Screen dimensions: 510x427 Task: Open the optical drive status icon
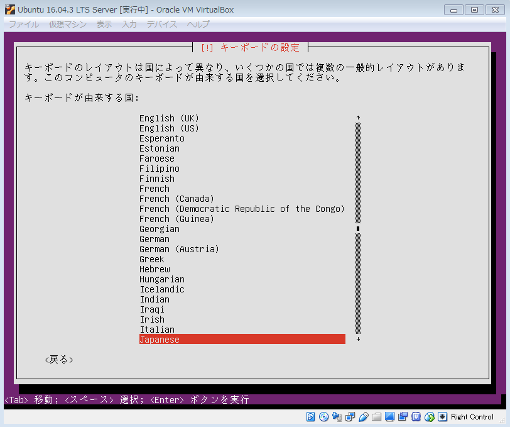pyautogui.click(x=324, y=417)
